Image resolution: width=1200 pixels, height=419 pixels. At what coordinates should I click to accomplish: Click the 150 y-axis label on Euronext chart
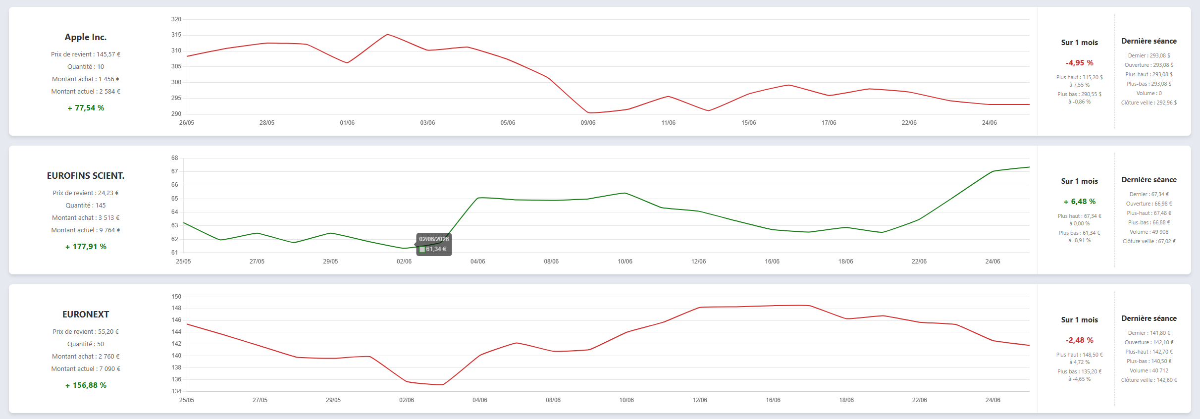click(x=176, y=297)
